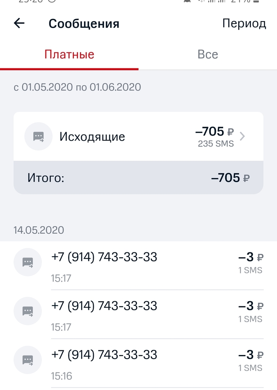Screen dimensions: 277x390
Task: Tap the back arrow icon
Action: point(19,23)
